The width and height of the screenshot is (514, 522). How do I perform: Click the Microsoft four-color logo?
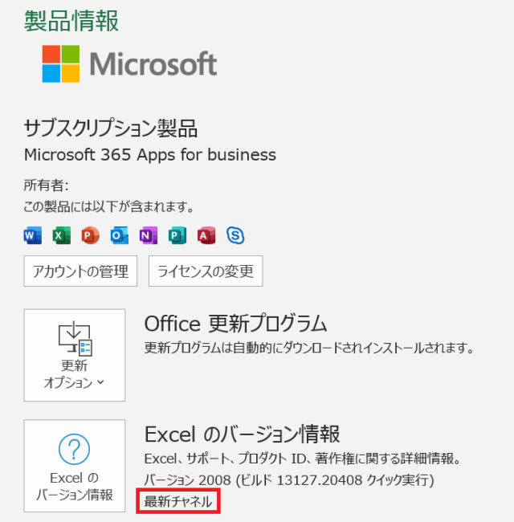point(61,63)
